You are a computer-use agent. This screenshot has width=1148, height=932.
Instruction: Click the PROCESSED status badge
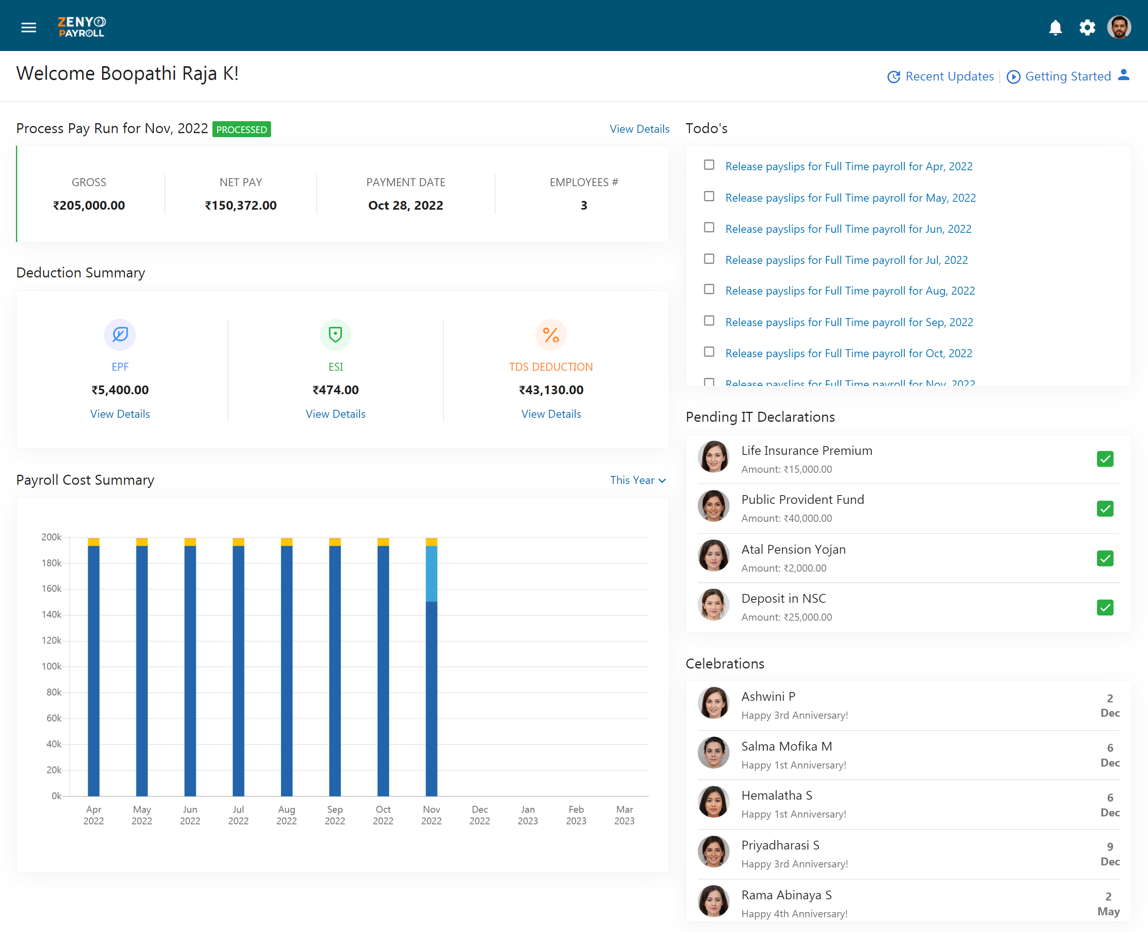(242, 130)
